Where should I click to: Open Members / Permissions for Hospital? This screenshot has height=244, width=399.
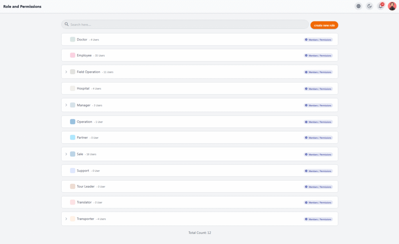pos(318,89)
